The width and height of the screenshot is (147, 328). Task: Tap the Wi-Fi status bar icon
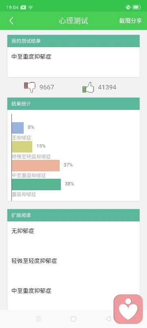31,7
